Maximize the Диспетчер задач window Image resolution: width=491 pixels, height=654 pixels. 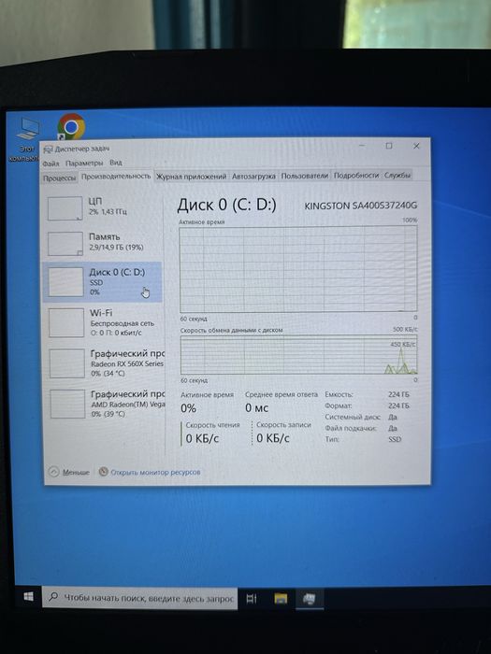tap(389, 146)
